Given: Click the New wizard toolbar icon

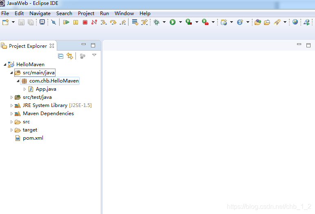Looking at the screenshot, I should (x=6, y=22).
